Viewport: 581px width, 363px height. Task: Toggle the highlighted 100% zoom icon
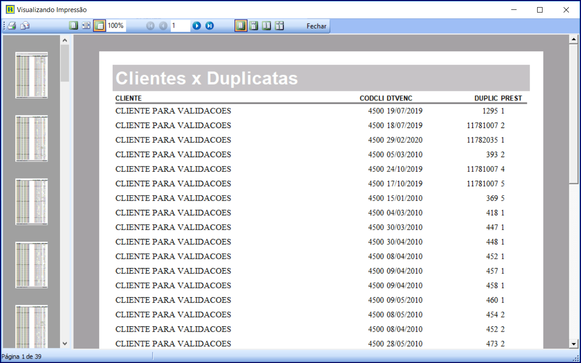pos(99,26)
